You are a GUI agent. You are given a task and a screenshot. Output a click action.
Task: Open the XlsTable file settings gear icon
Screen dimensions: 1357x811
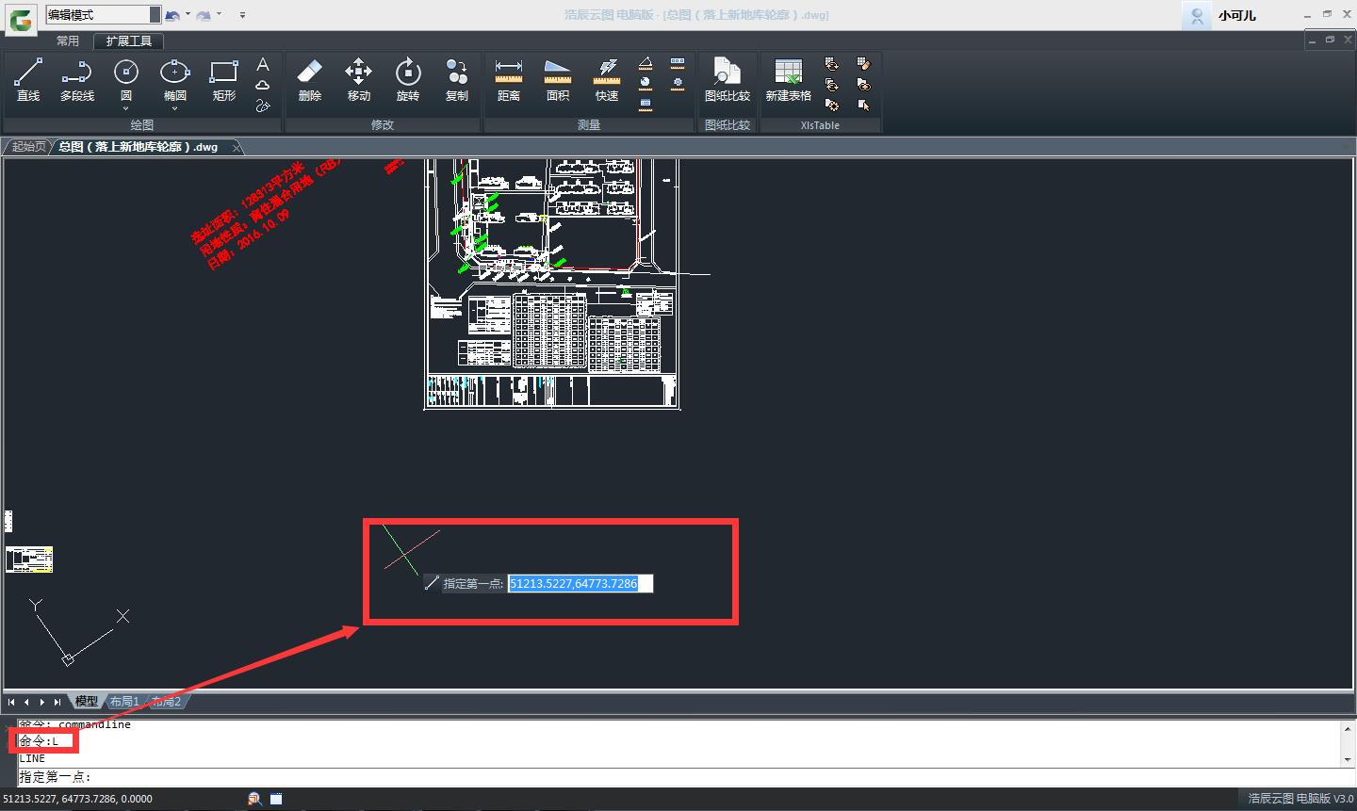pos(831,105)
